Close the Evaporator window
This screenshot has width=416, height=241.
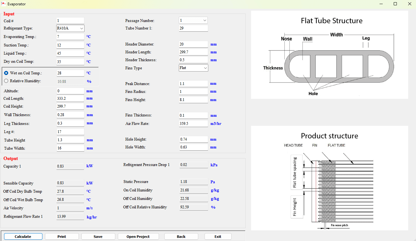409,4
